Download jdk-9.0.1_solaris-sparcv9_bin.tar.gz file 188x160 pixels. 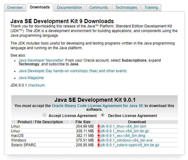pyautogui.click(x=130, y=145)
